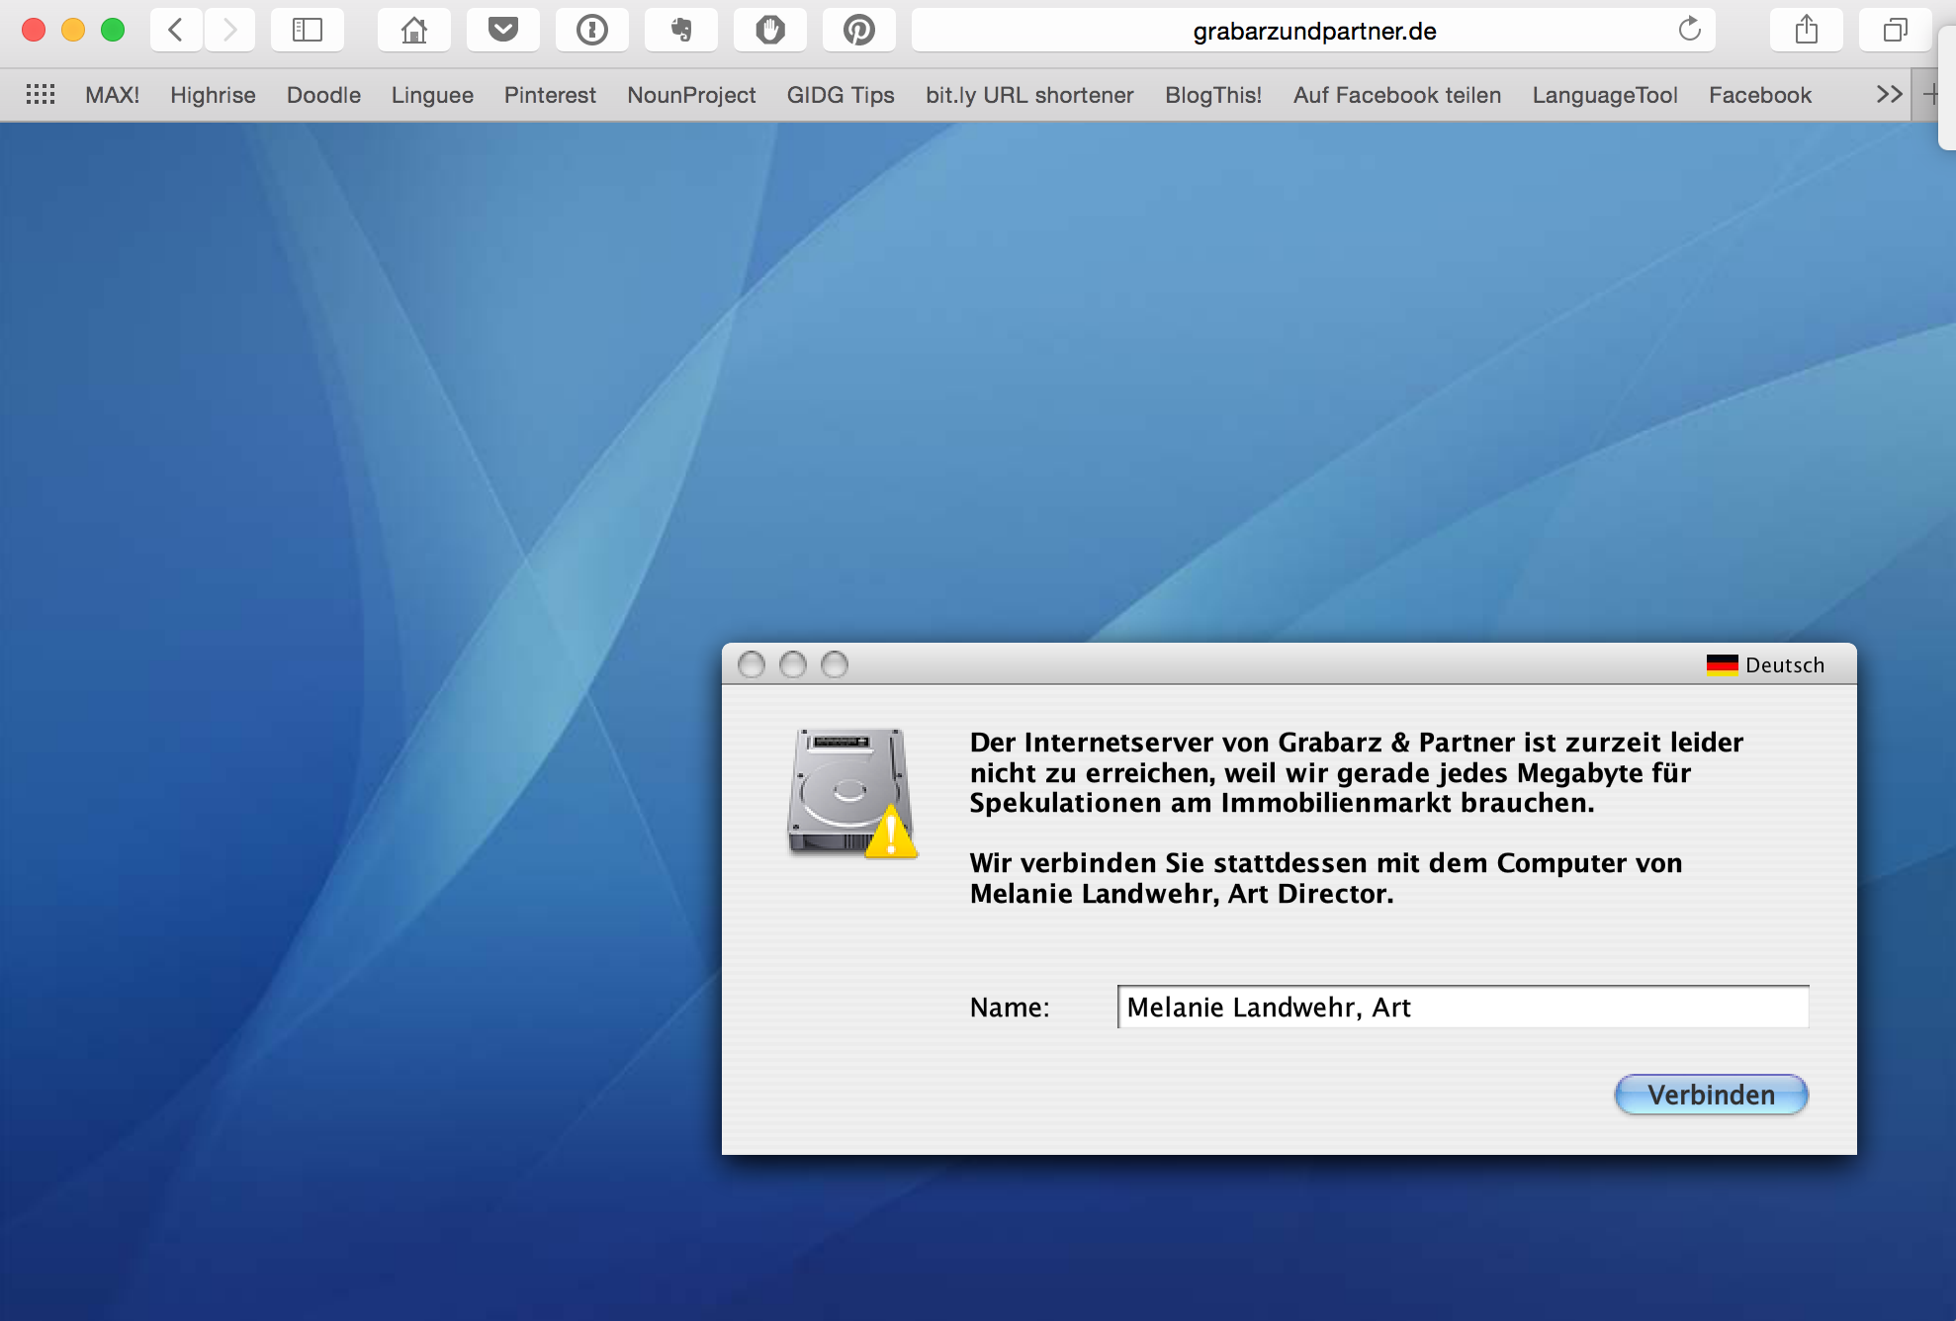Click the Verbinden button
Screen dimensions: 1956x1321
click(x=1711, y=1095)
